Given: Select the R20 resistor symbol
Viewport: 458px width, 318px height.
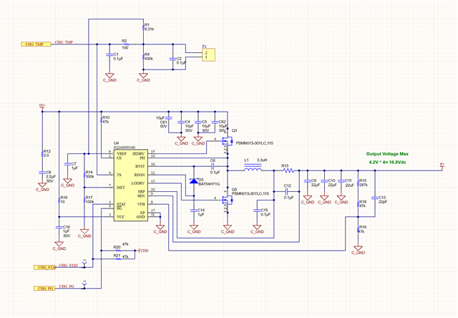Looking at the screenshot, I should (x=117, y=251).
